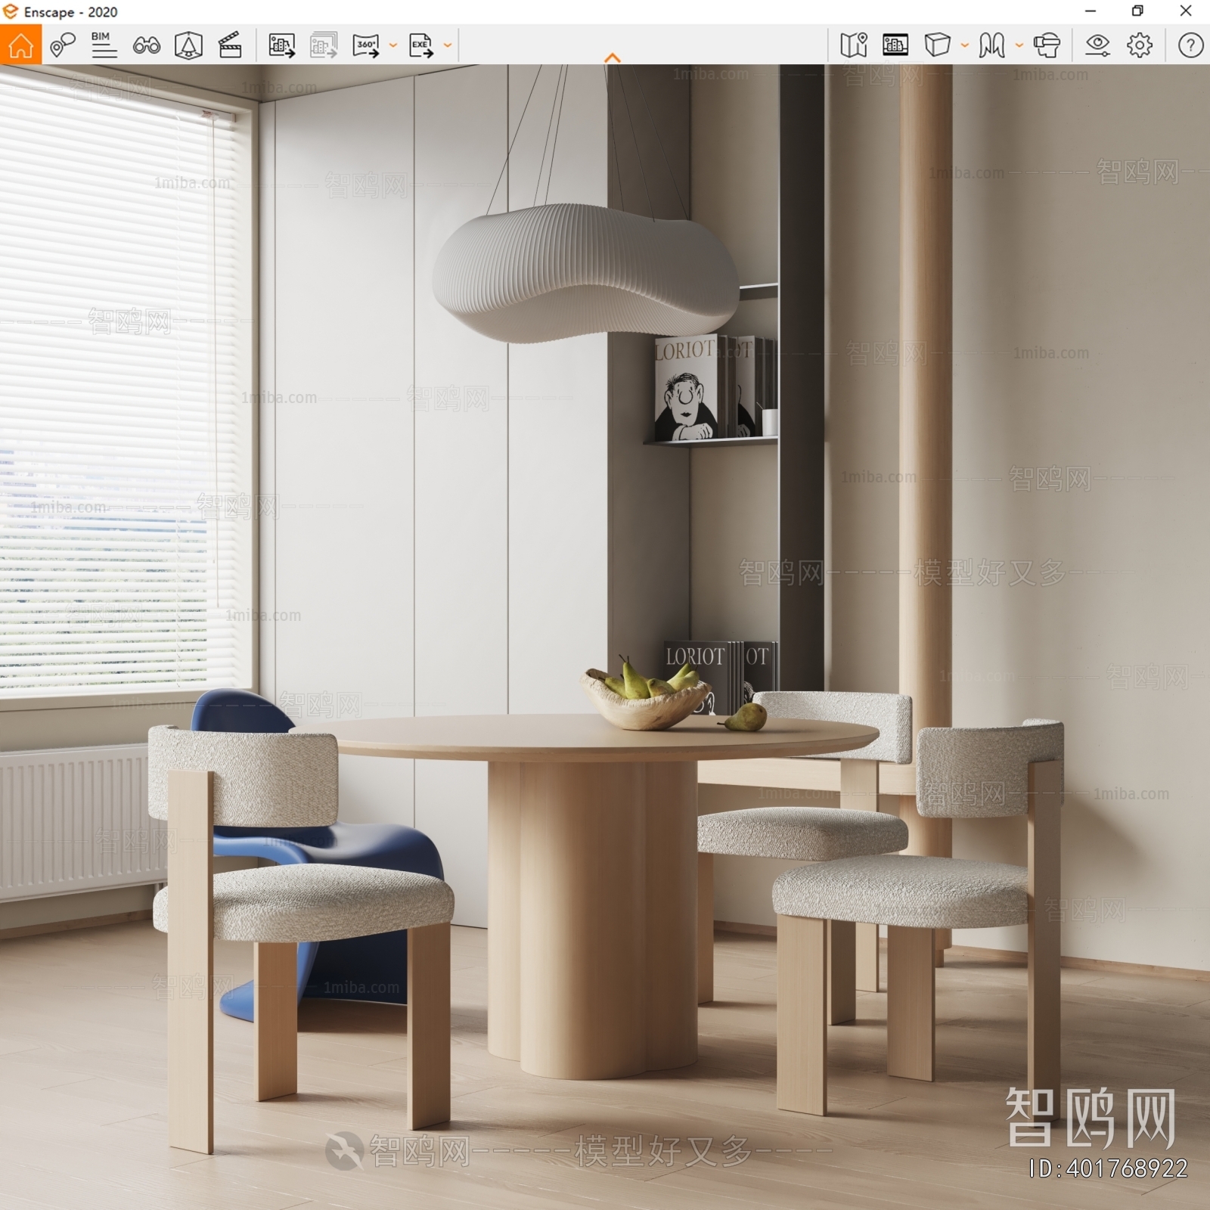This screenshot has height=1210, width=1210.
Task: Export a 360° mono panorama
Action: [366, 45]
